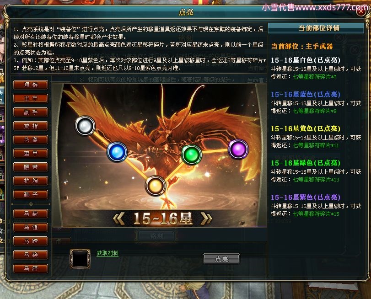Choose the 头盔 slot tab
371x299 pixels.
click(31, 139)
